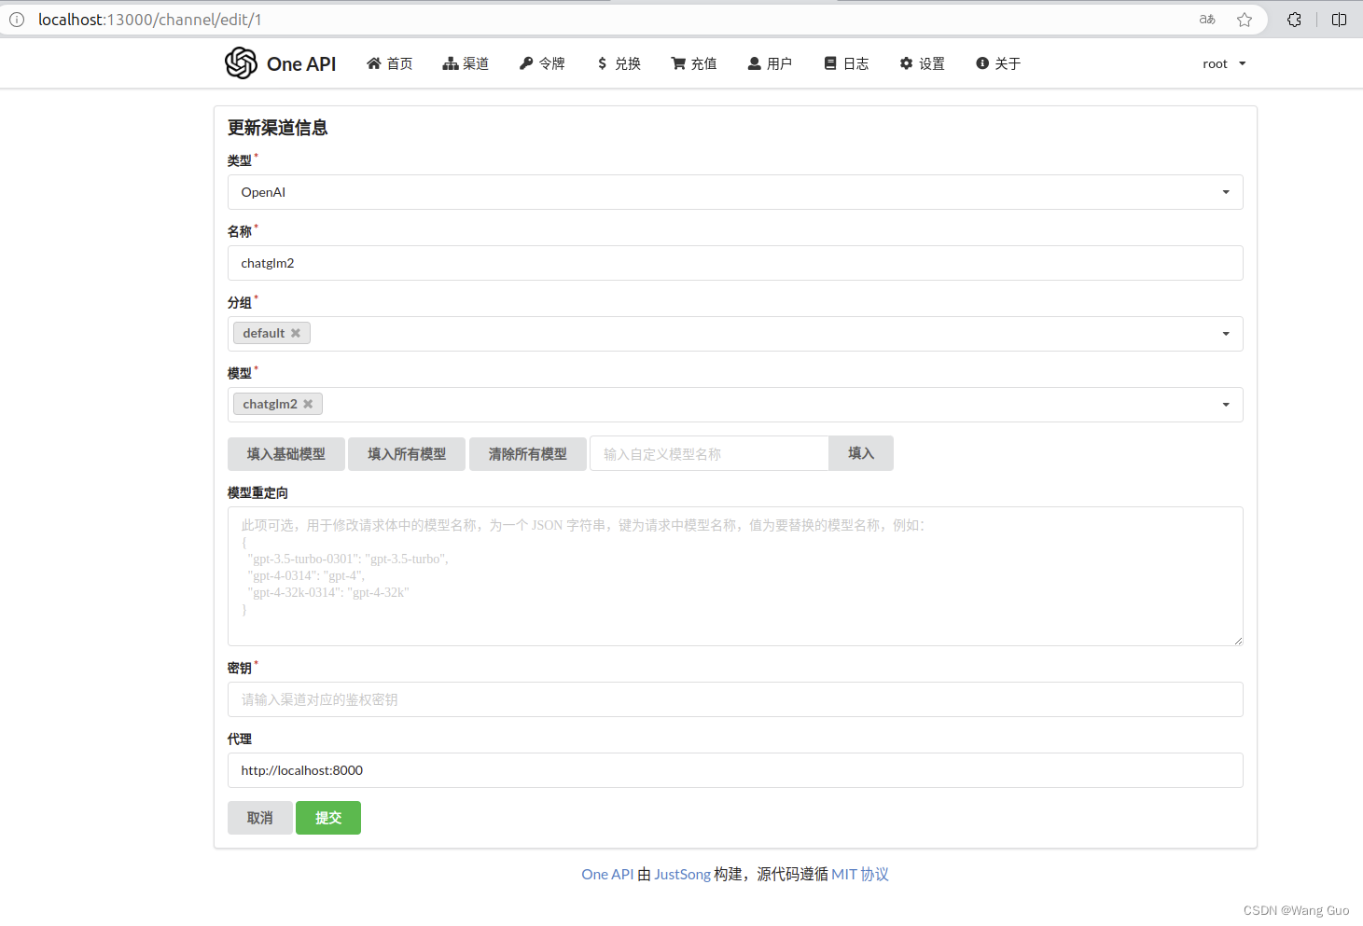Open the One API footer link
The image size is (1363, 926).
click(x=607, y=874)
